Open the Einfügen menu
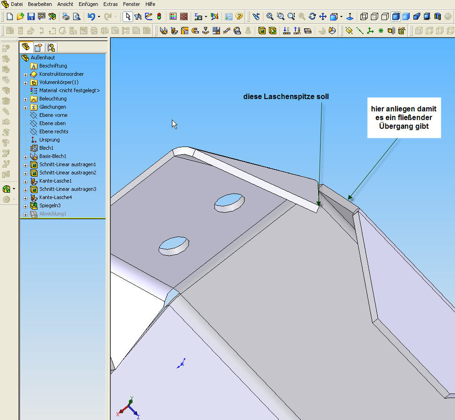This screenshot has width=455, height=420. coord(88,4)
